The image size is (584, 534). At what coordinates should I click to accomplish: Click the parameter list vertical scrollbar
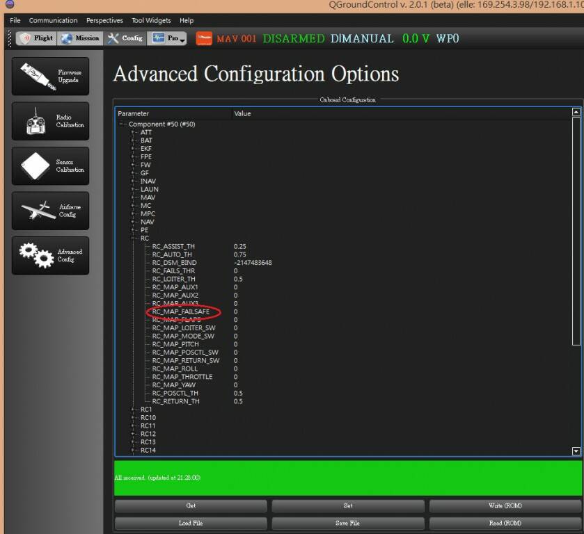pos(576,229)
